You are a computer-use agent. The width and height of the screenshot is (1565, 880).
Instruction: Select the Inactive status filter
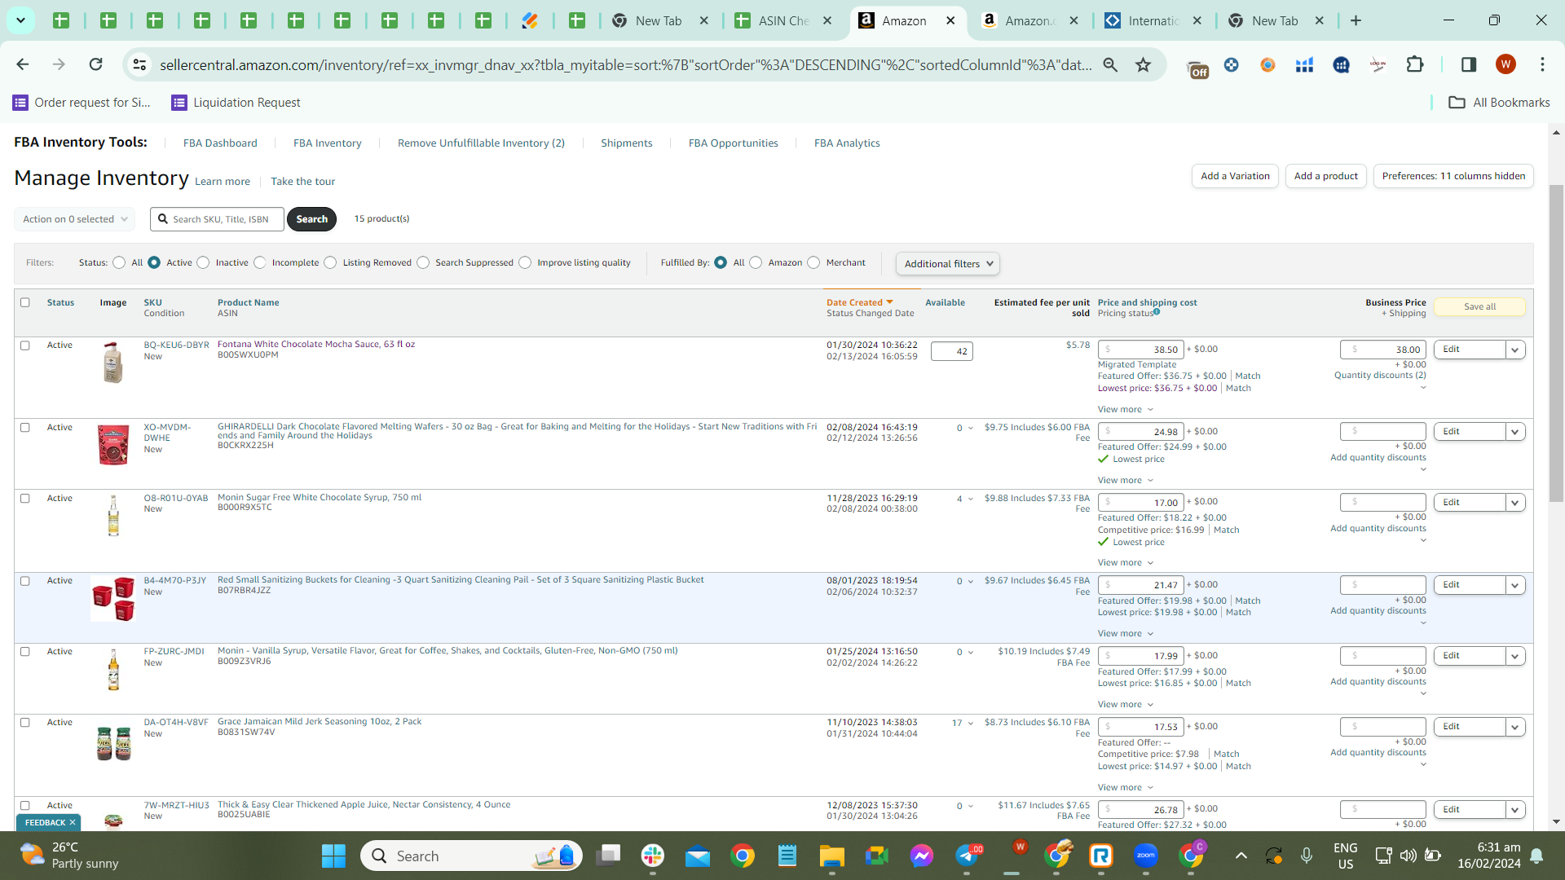pyautogui.click(x=204, y=262)
